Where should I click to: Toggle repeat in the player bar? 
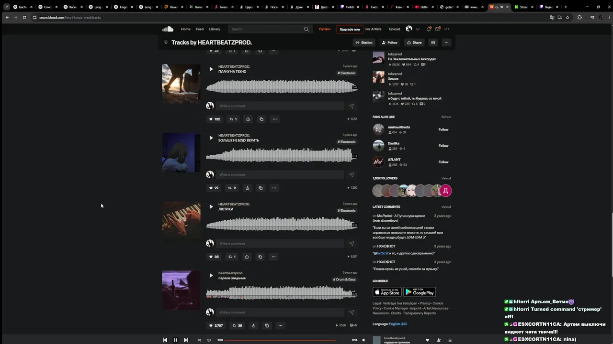(x=209, y=340)
